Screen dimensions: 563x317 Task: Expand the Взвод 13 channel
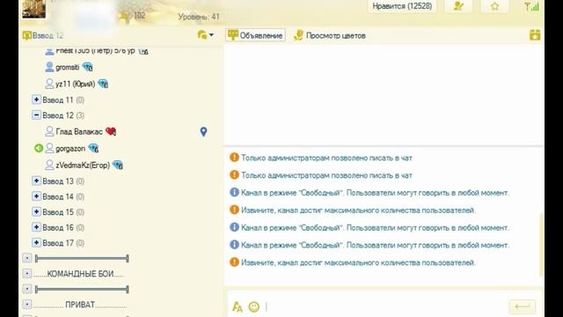[36, 181]
